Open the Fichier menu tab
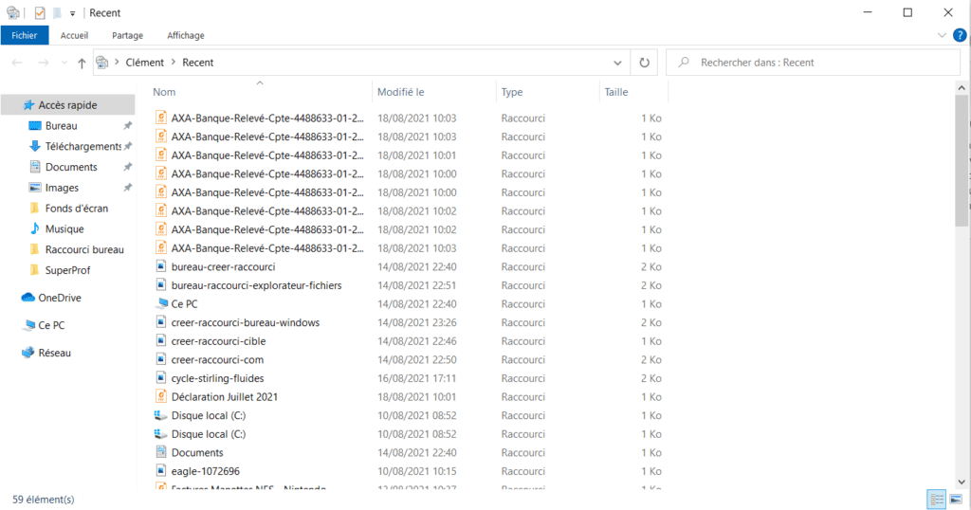The height and width of the screenshot is (510, 971). tap(25, 35)
